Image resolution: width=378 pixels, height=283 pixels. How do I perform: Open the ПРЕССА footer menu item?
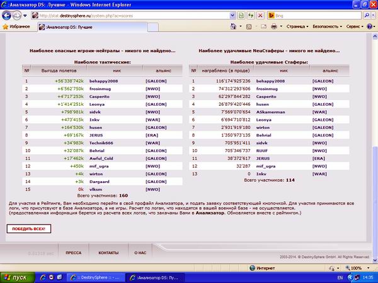(73, 252)
